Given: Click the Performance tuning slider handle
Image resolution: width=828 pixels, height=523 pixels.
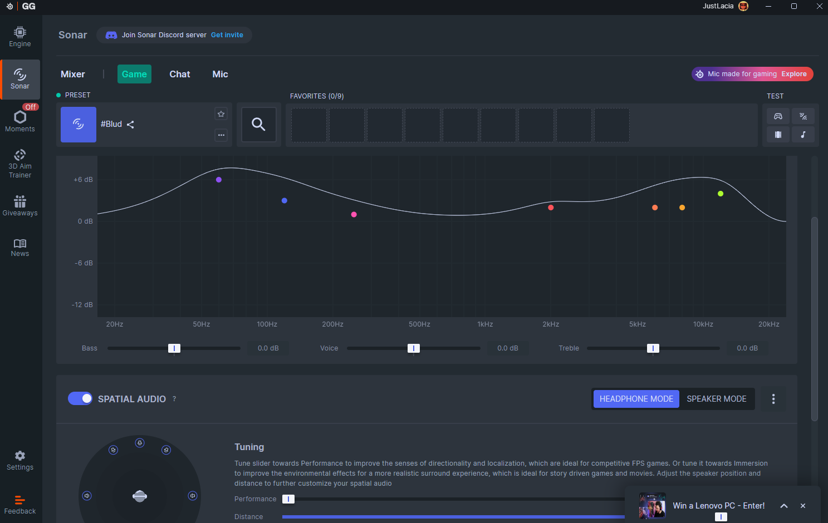Looking at the screenshot, I should coord(288,499).
